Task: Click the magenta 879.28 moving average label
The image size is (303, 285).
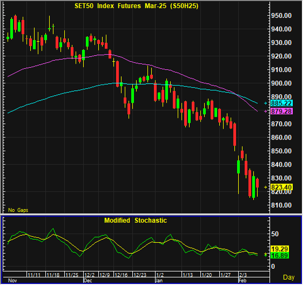Action: pyautogui.click(x=281, y=111)
